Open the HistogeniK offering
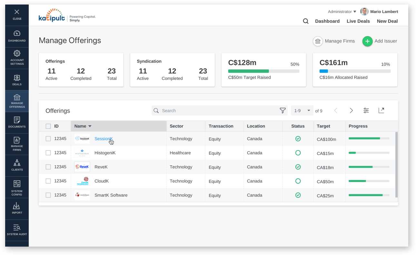Screen dimensions: 416x255 click(105, 153)
